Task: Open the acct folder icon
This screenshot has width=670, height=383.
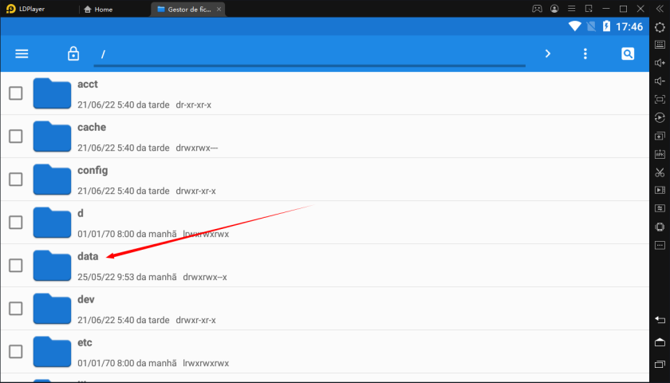Action: click(52, 93)
